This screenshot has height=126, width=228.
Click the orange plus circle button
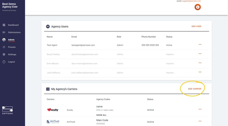point(198,7)
